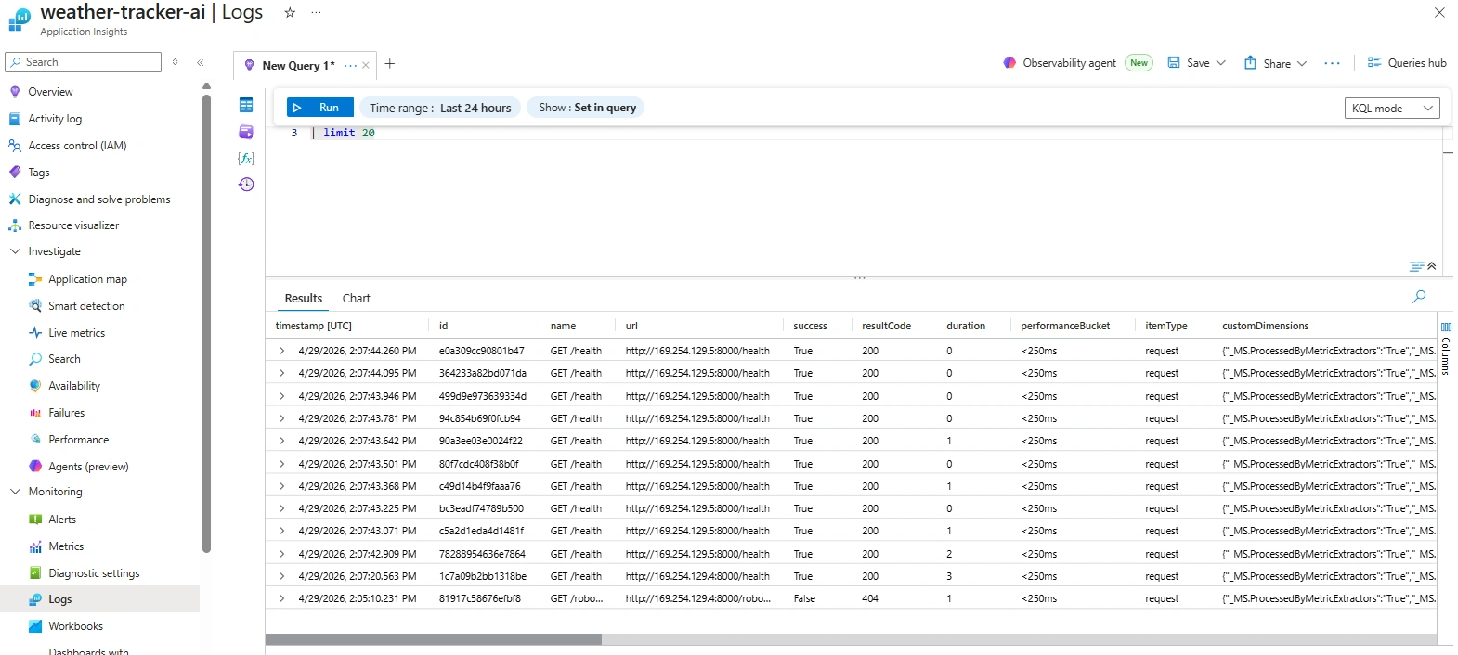Open New Query 1 tab options ellipsis
Viewport: 1458px width, 655px height.
(350, 65)
